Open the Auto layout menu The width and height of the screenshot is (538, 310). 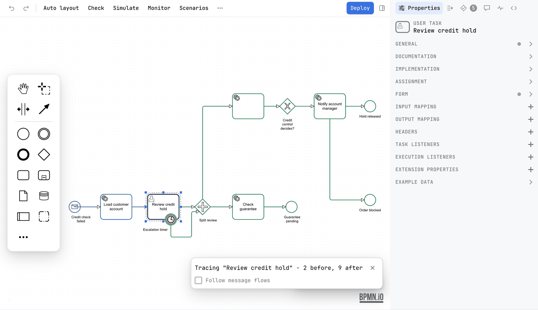(x=61, y=8)
